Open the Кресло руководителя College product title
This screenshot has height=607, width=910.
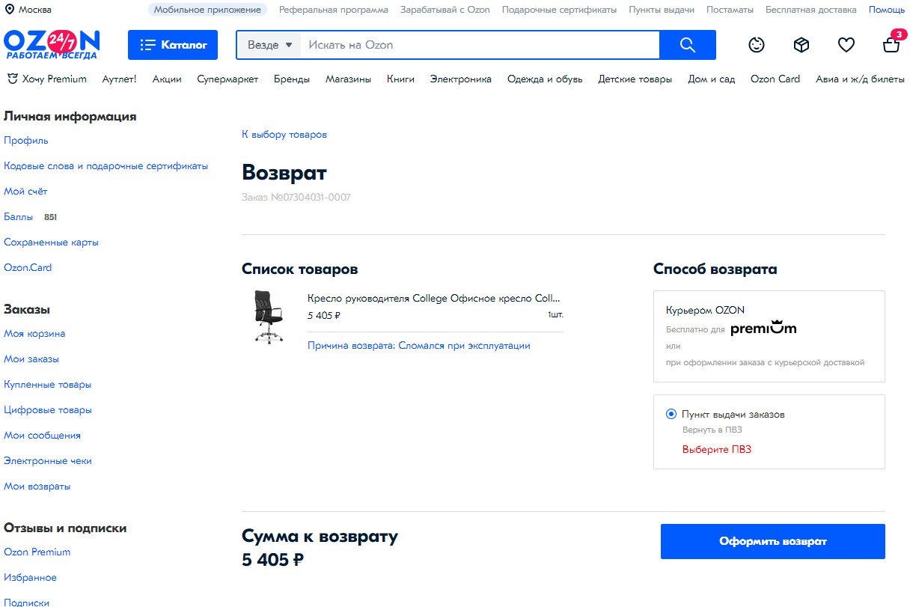(x=434, y=298)
